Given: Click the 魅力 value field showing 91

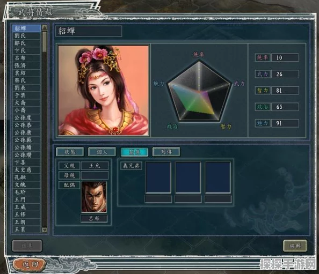Looking at the screenshot, I should tap(285, 123).
